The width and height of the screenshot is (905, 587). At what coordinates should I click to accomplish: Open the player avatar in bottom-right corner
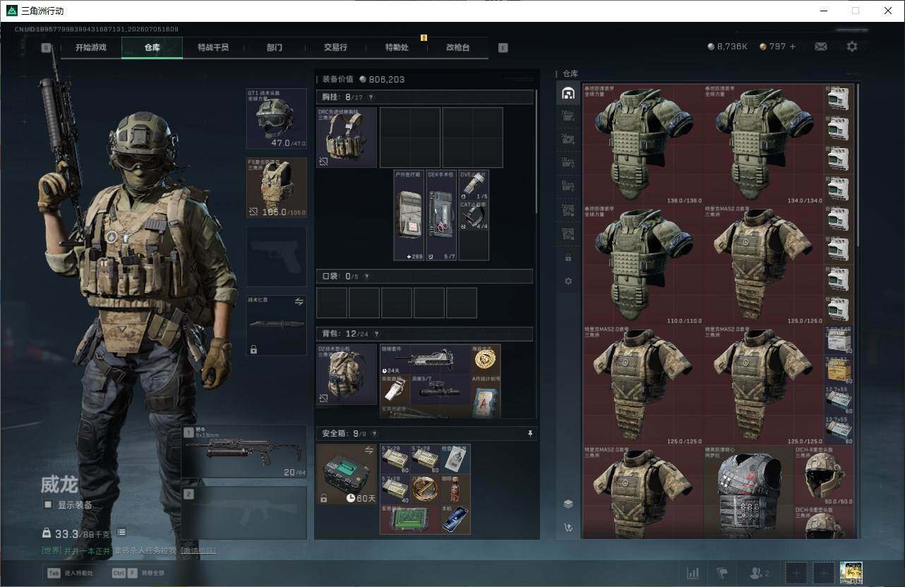coord(851,572)
